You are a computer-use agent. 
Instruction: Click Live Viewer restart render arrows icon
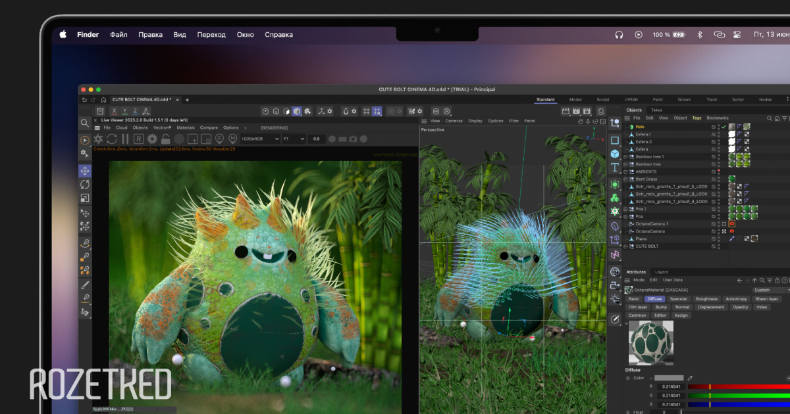click(x=112, y=139)
